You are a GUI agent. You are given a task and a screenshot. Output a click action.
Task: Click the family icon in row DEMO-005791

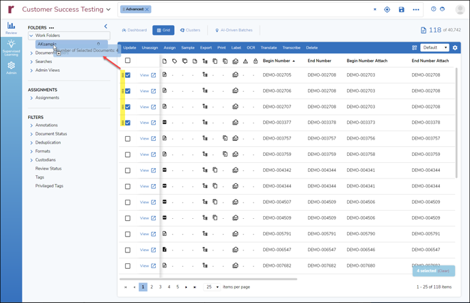pos(205,233)
